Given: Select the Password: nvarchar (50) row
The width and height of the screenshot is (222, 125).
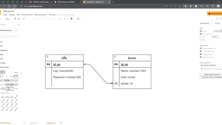Looking at the screenshot, I should pos(64,77).
